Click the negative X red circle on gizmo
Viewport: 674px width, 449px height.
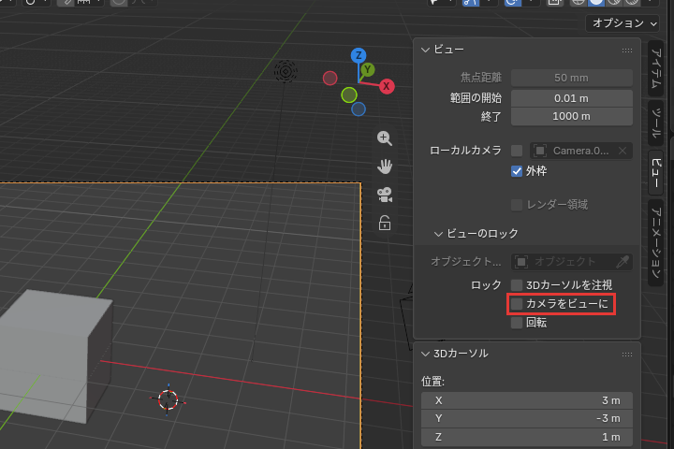tap(330, 79)
